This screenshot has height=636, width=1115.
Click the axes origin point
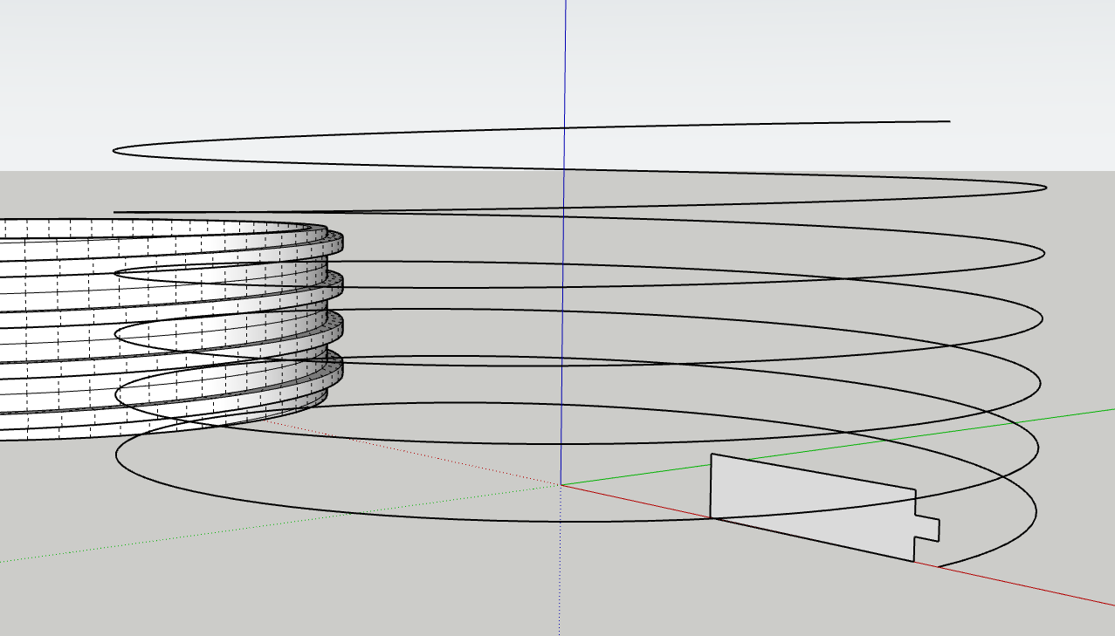coord(561,484)
